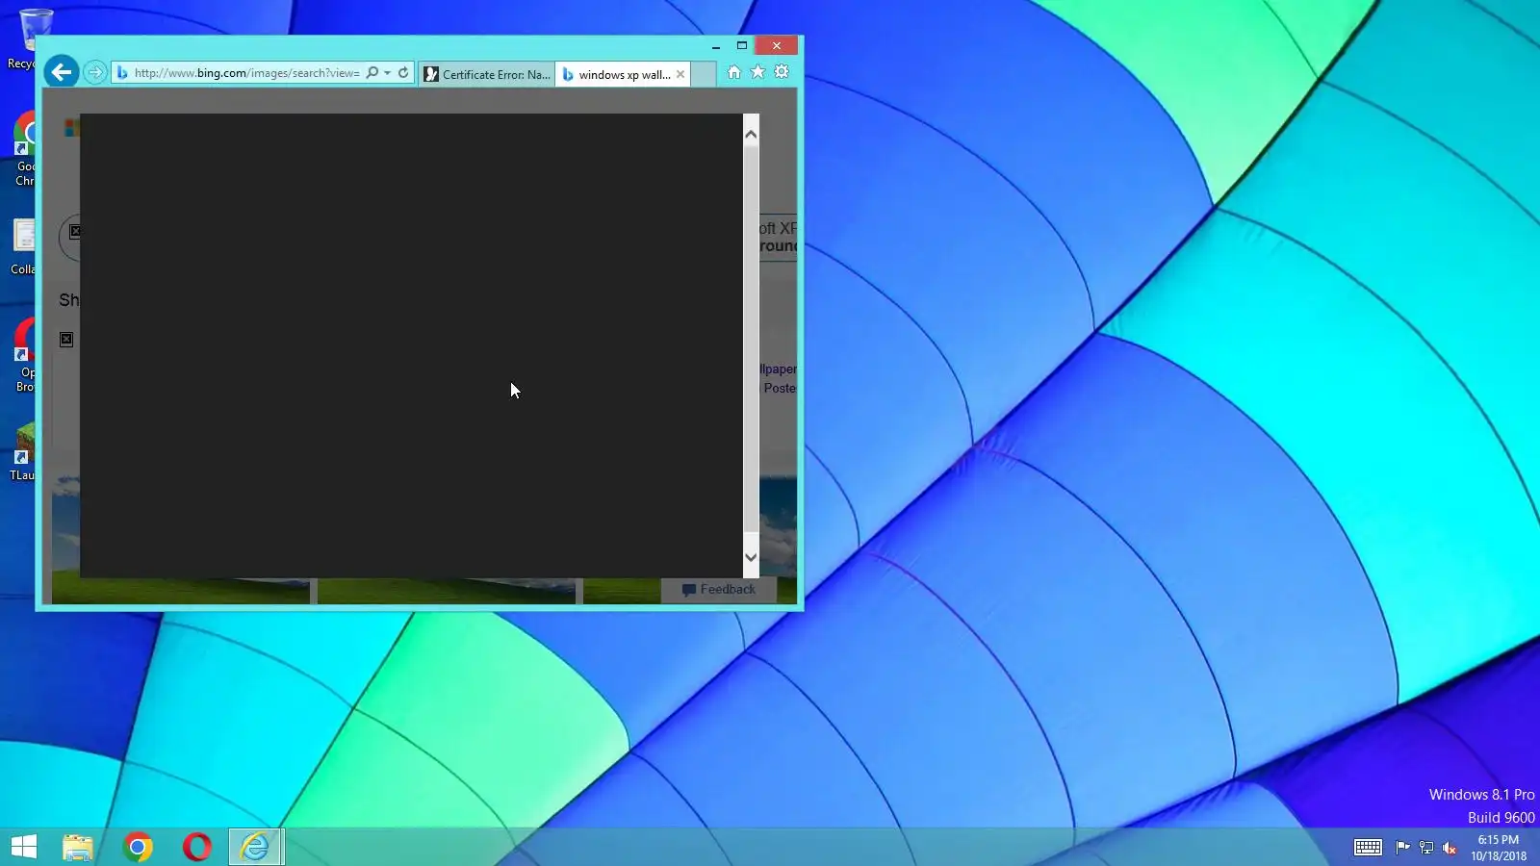Click the muted volume icon in tray

(1450, 848)
